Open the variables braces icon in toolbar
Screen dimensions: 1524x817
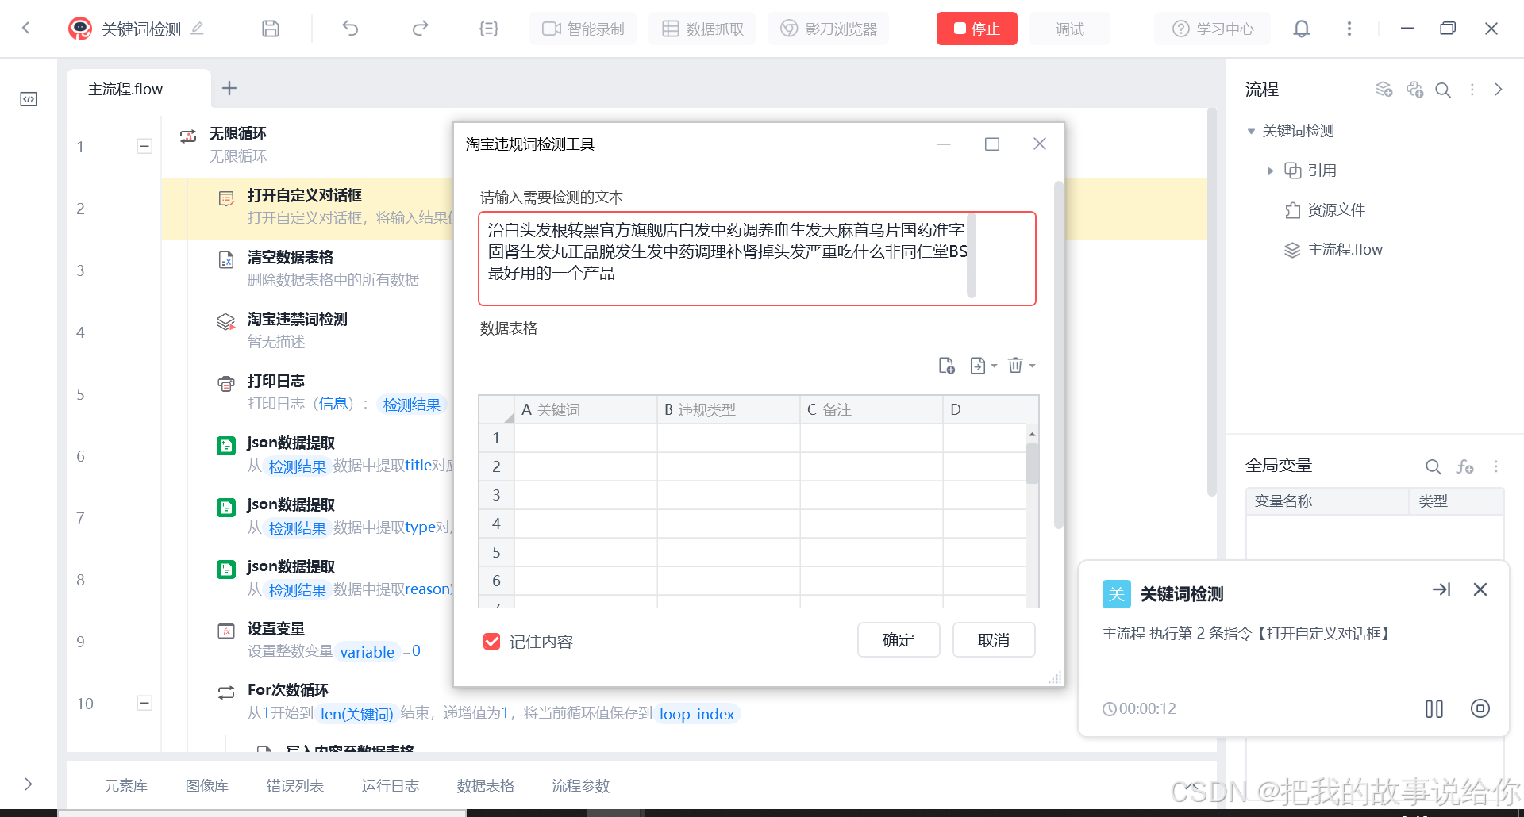tap(489, 29)
